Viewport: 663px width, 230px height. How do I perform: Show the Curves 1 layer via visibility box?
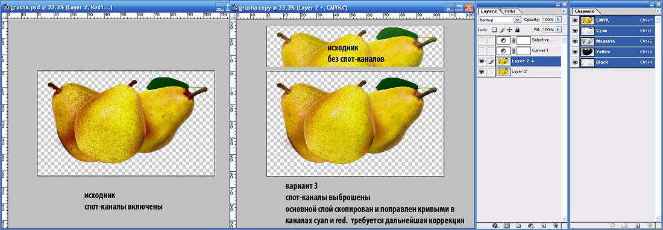tap(481, 50)
